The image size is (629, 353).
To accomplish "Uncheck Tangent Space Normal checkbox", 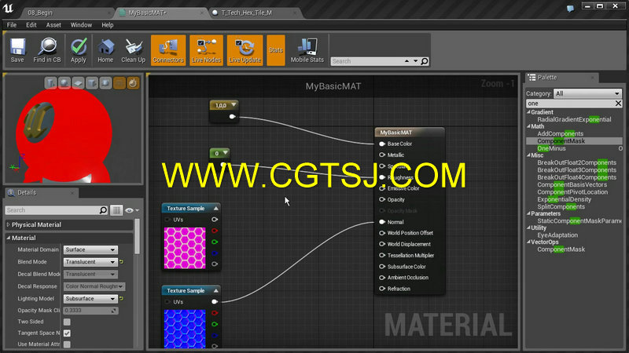I will (67, 333).
